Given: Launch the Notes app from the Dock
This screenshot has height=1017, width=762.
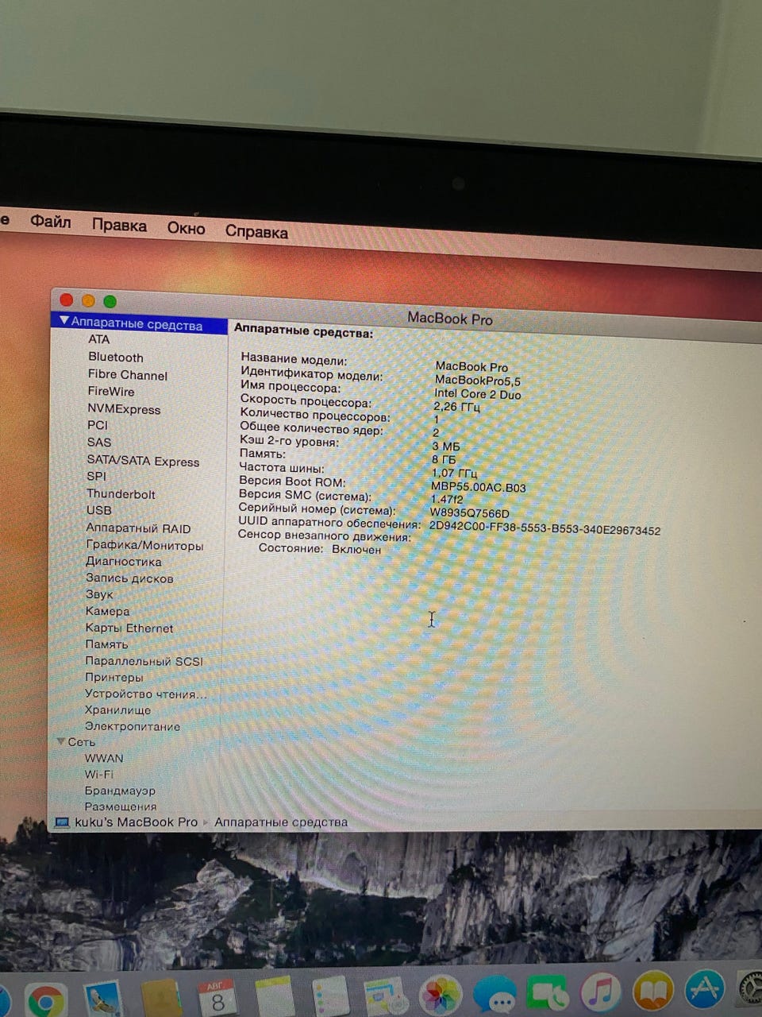Looking at the screenshot, I should [275, 996].
